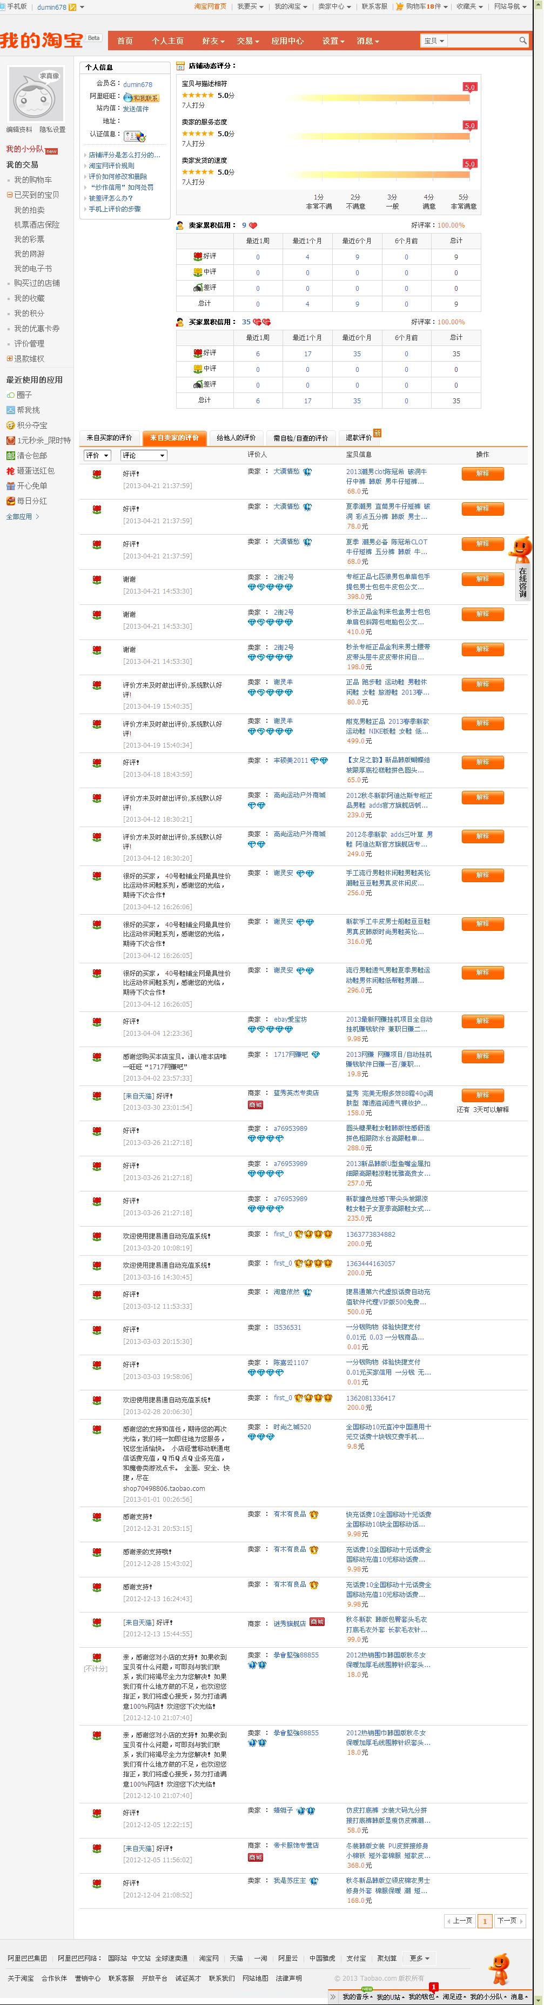Click the Aliwangwang contact icon
Screen dimensions: 544x2005
click(141, 97)
